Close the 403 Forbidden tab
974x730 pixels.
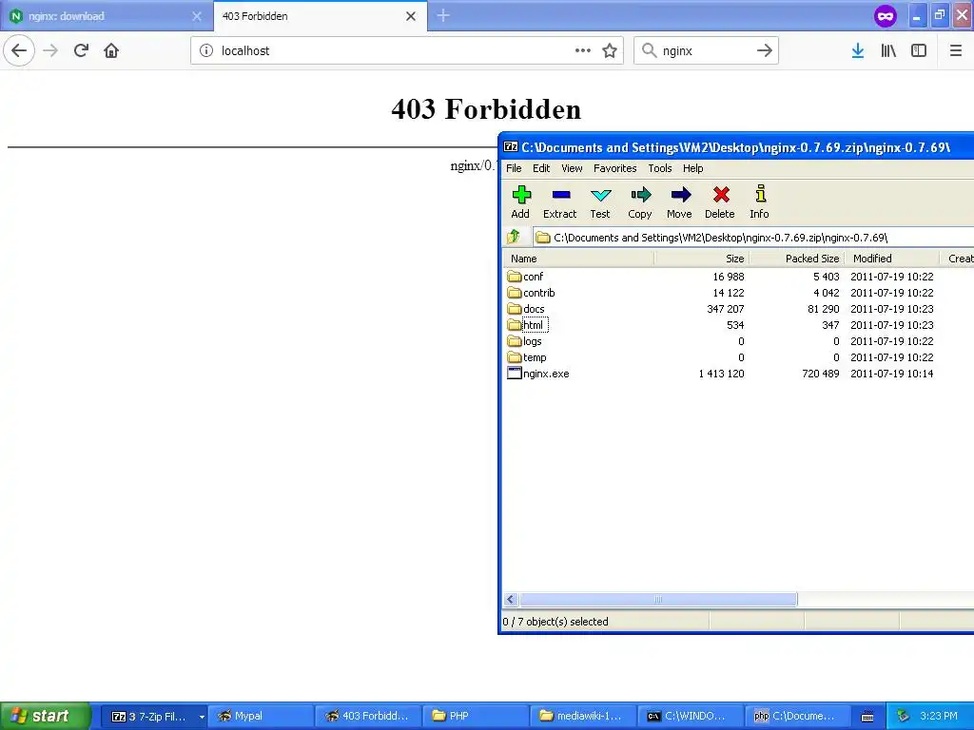(x=411, y=16)
